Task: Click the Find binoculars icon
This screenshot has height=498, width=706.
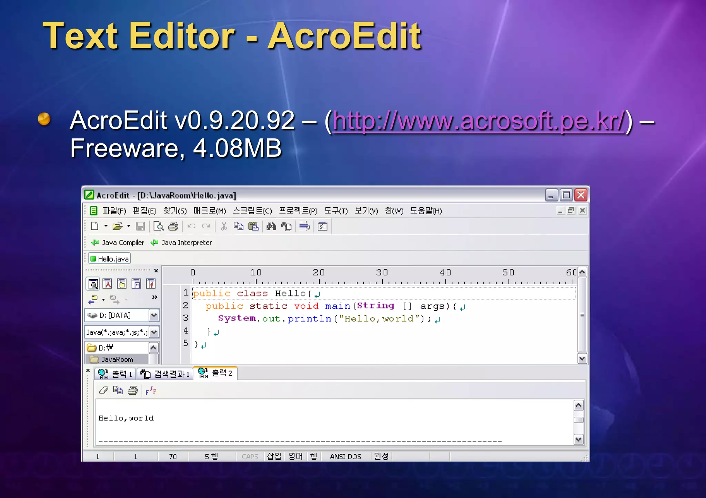Action: click(x=271, y=226)
